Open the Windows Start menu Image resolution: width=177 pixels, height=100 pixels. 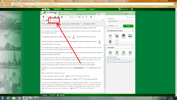2,98
